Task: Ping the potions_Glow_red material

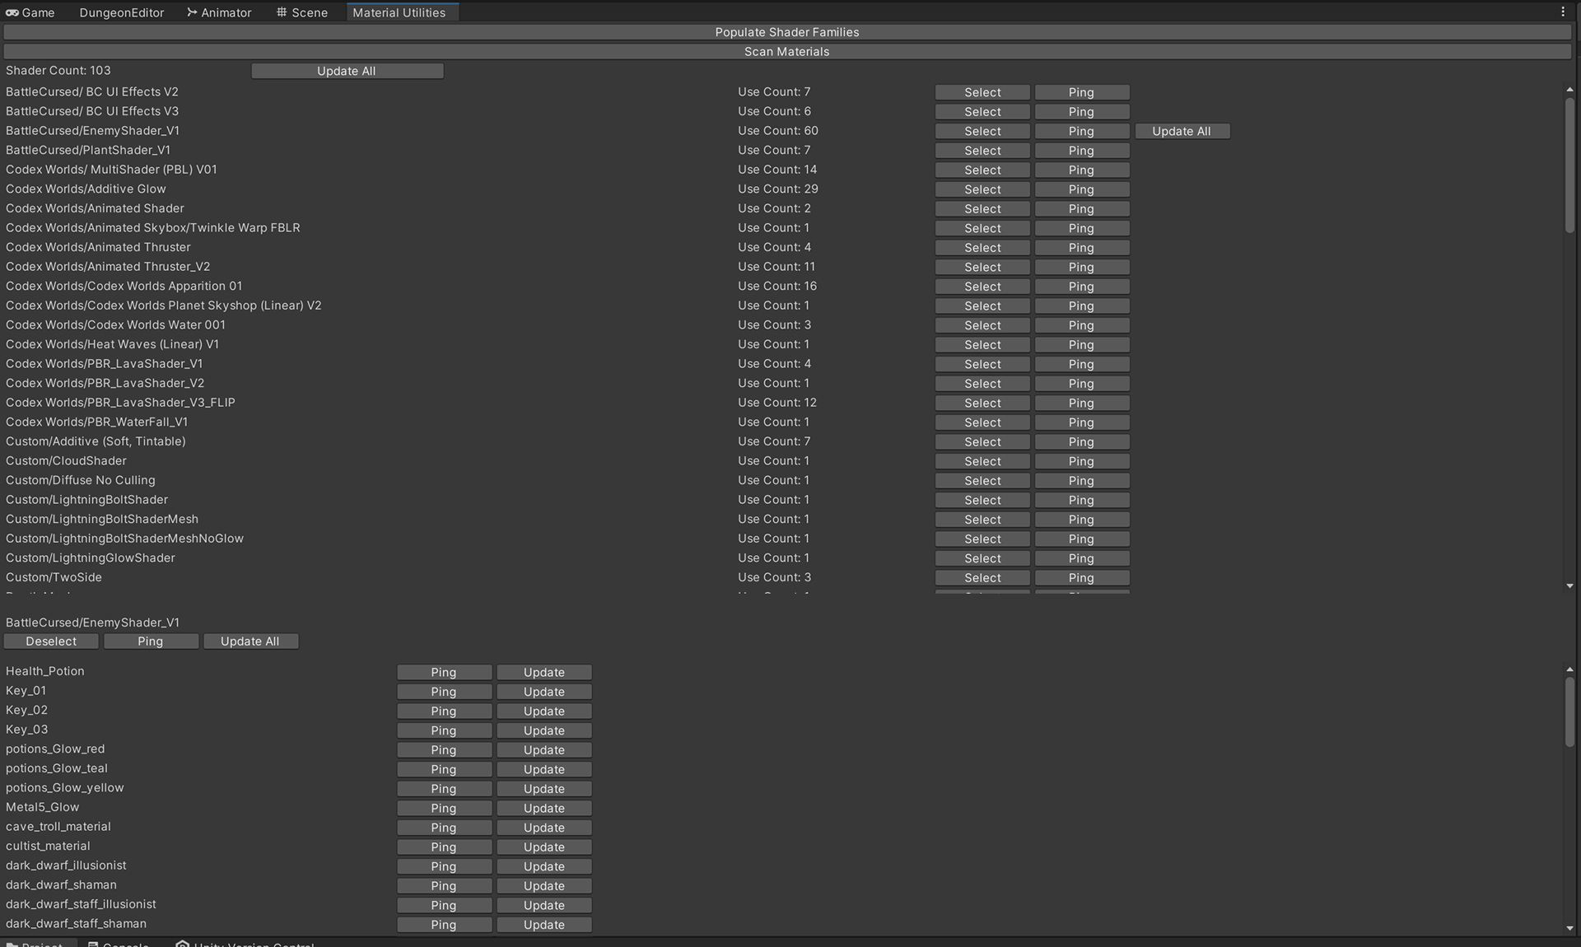Action: 444,750
